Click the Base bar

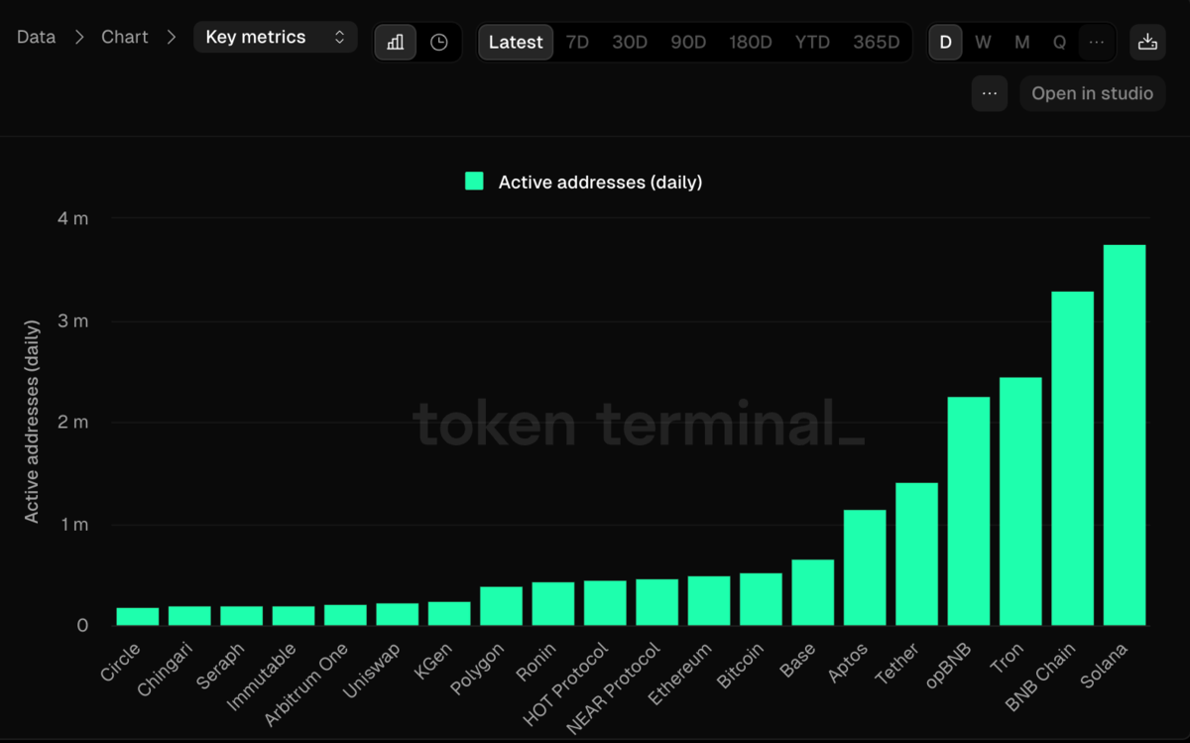point(813,593)
